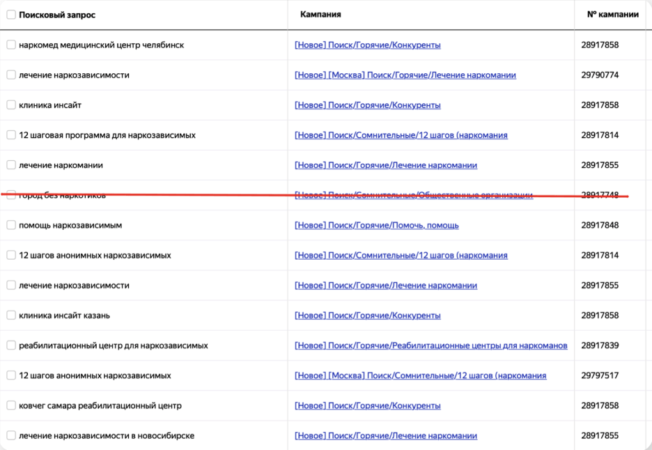Check the лечение наркомании query row
The image size is (652, 450).
11,165
